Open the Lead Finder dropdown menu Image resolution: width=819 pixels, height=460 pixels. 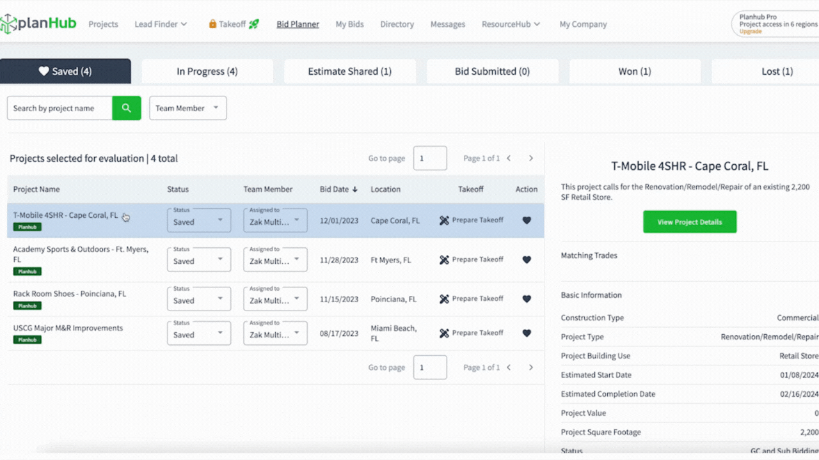point(161,24)
